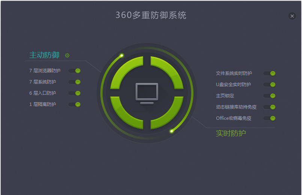Click the 360多重防御系统 title text
Image resolution: width=302 pixels, height=195 pixels.
151,15
